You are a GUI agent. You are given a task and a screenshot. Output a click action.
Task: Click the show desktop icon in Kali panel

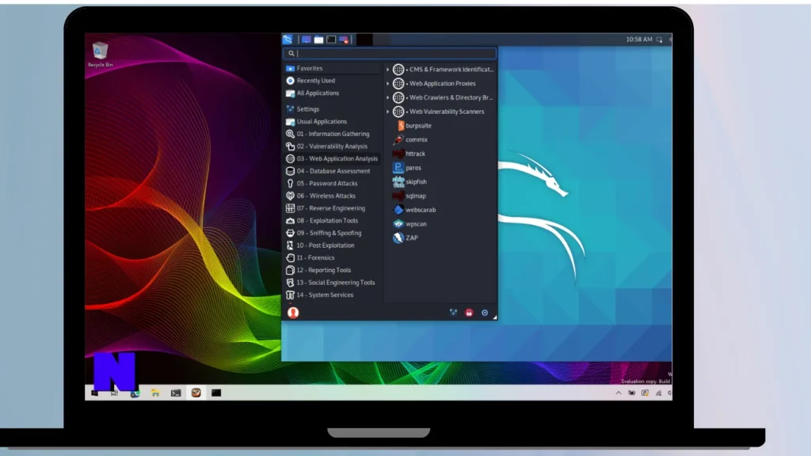pos(307,40)
